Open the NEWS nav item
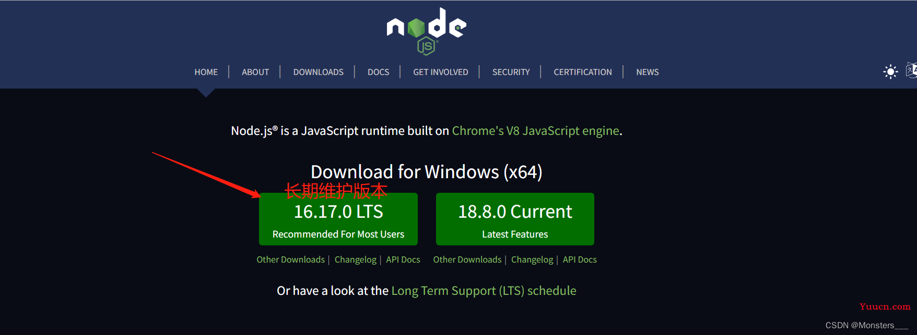This screenshot has height=335, width=917. coord(648,72)
